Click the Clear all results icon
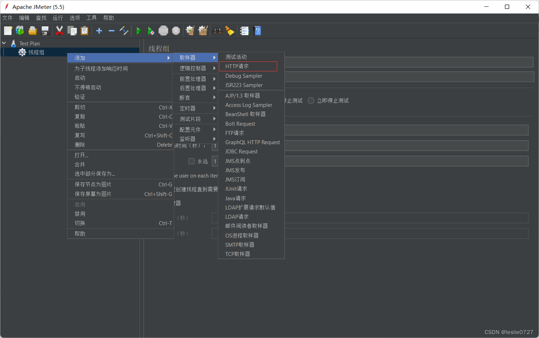Viewport: 539px width, 338px height. coord(203,31)
